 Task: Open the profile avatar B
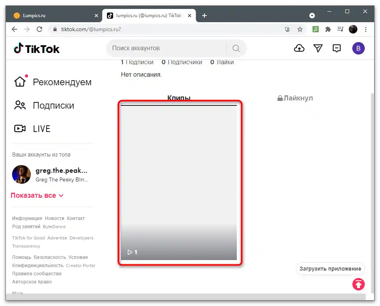358,48
